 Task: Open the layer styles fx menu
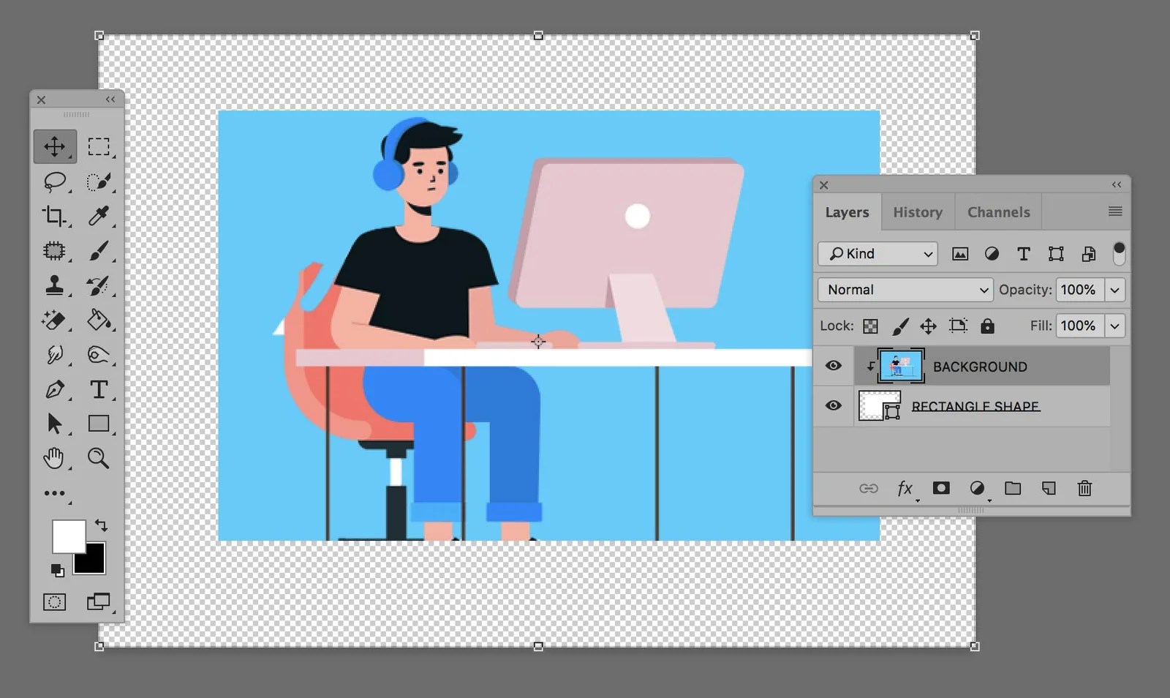905,488
